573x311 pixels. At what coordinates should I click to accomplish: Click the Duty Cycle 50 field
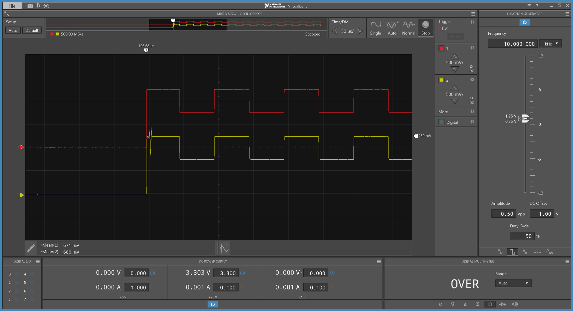point(522,236)
